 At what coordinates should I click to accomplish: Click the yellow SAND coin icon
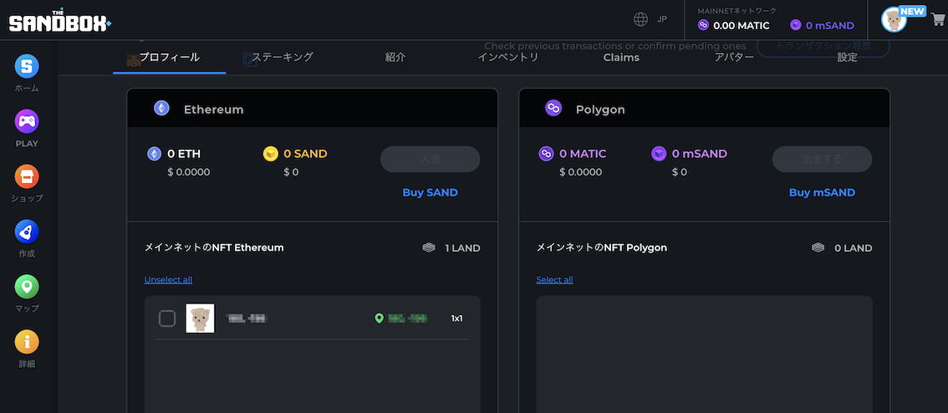point(270,154)
